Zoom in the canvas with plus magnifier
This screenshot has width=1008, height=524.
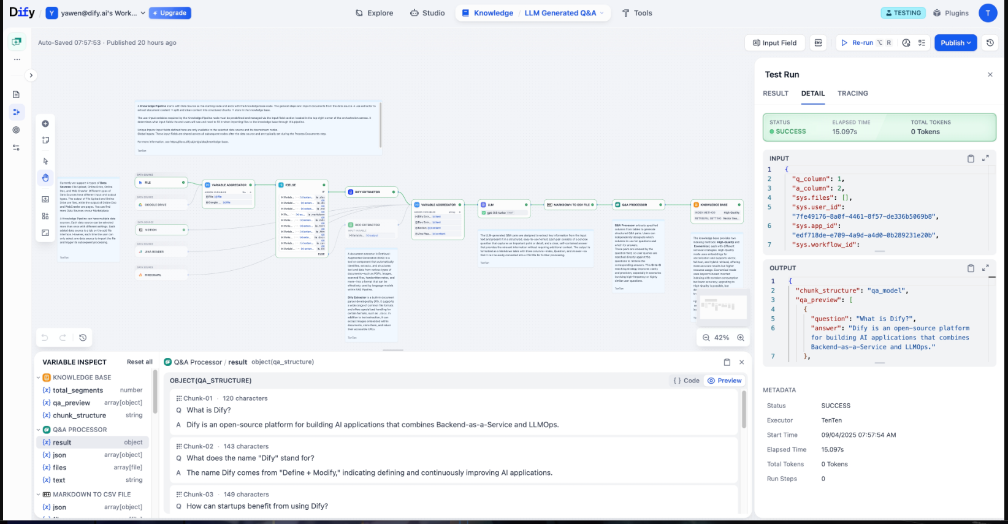pos(741,338)
